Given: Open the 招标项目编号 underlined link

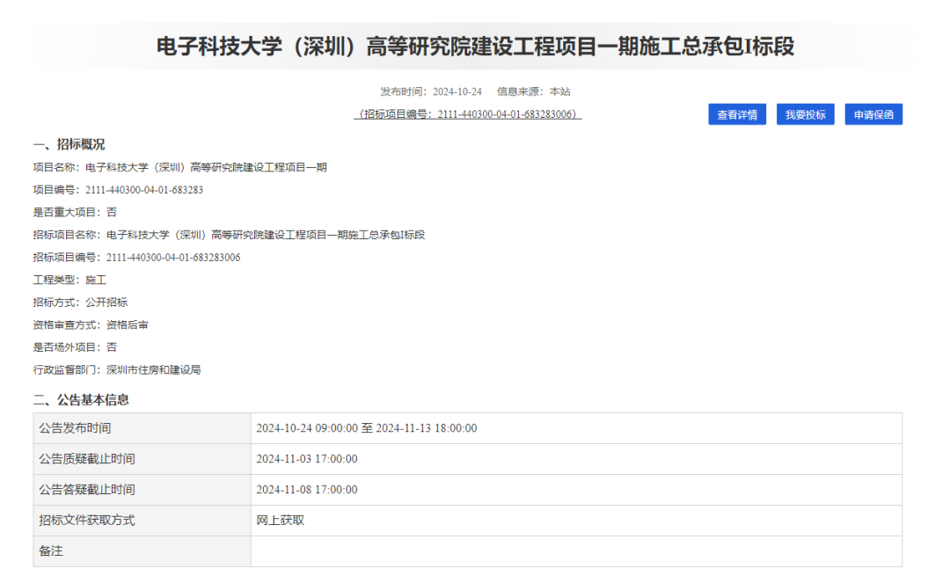Looking at the screenshot, I should pyautogui.click(x=468, y=113).
